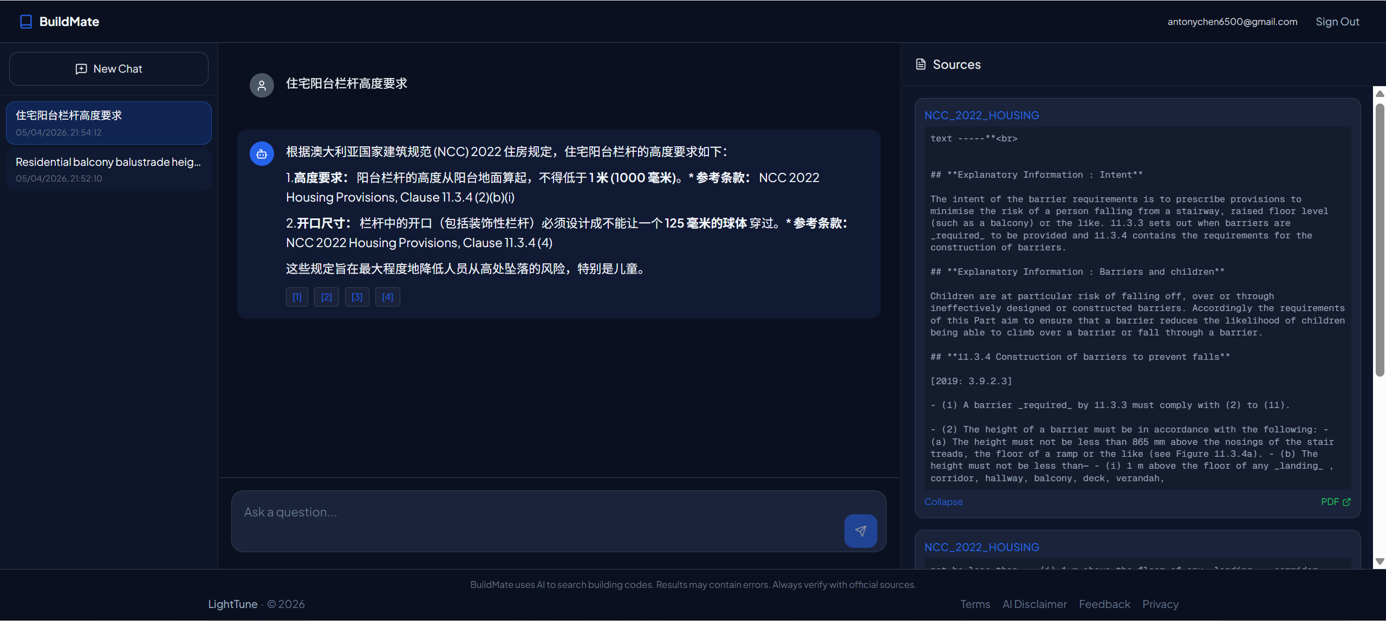Click the Sources panel heading

click(956, 64)
